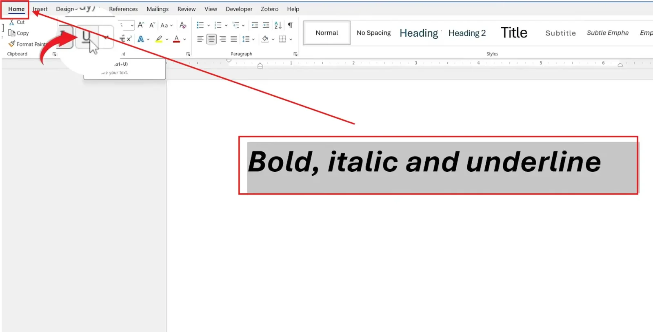This screenshot has width=653, height=332.
Task: Open bullet library dropdown arrow
Action: [x=209, y=25]
